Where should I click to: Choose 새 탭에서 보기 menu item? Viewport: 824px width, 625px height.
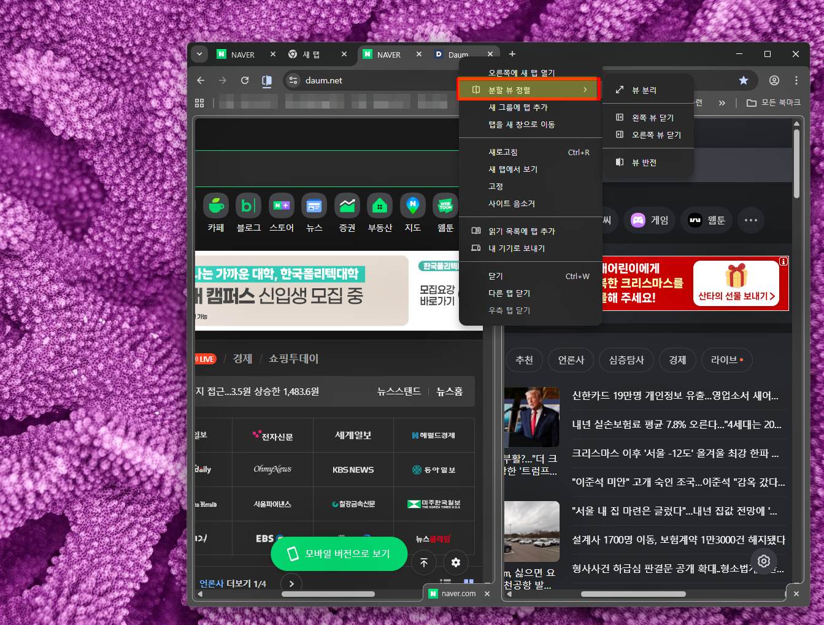point(530,169)
